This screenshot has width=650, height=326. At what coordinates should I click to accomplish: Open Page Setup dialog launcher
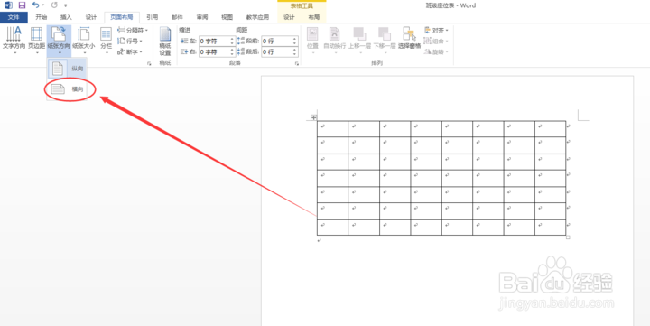[149, 63]
